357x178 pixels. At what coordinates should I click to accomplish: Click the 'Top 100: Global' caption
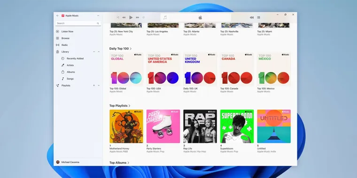tap(118, 89)
